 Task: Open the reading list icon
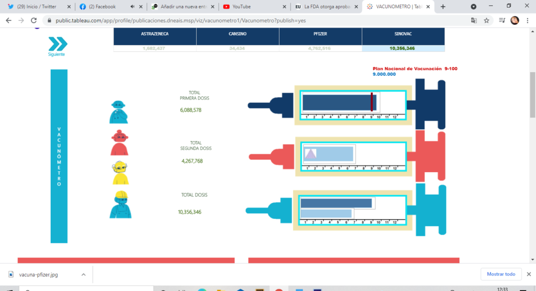[x=502, y=21]
